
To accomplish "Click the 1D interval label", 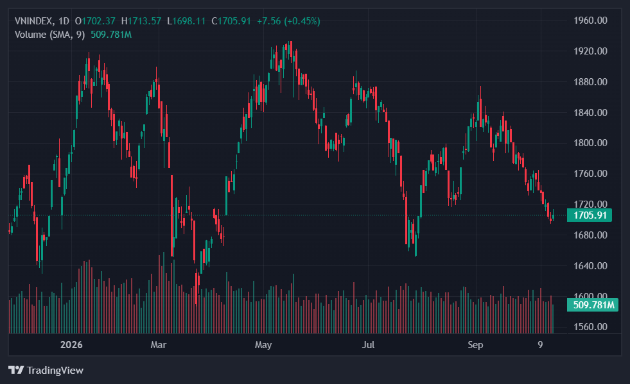I will coord(64,21).
